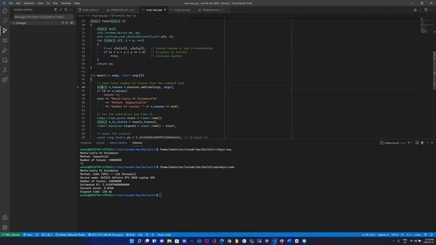Close the bottom panel
The width and height of the screenshot is (436, 245).
(x=432, y=143)
